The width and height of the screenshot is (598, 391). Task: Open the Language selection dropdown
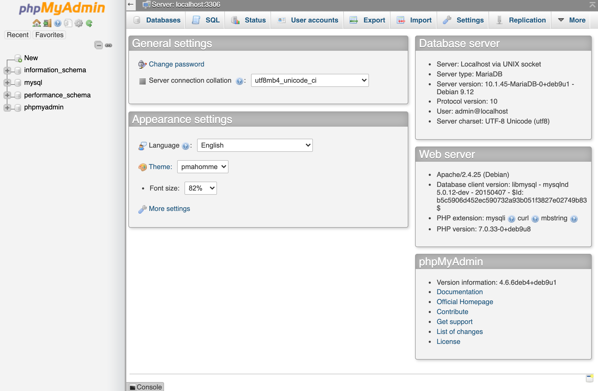click(x=255, y=144)
